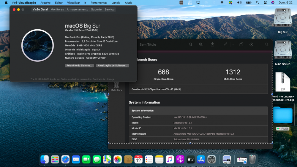Open the Editar menu

pyautogui.click(x=59, y=3)
